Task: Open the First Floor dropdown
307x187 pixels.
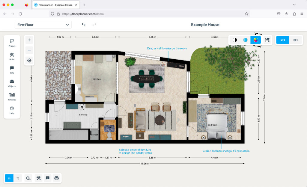Action: (43, 25)
